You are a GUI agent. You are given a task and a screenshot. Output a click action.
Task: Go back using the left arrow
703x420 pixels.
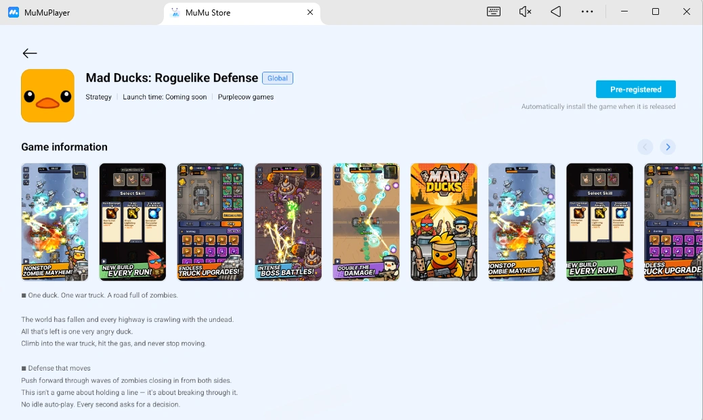tap(30, 53)
